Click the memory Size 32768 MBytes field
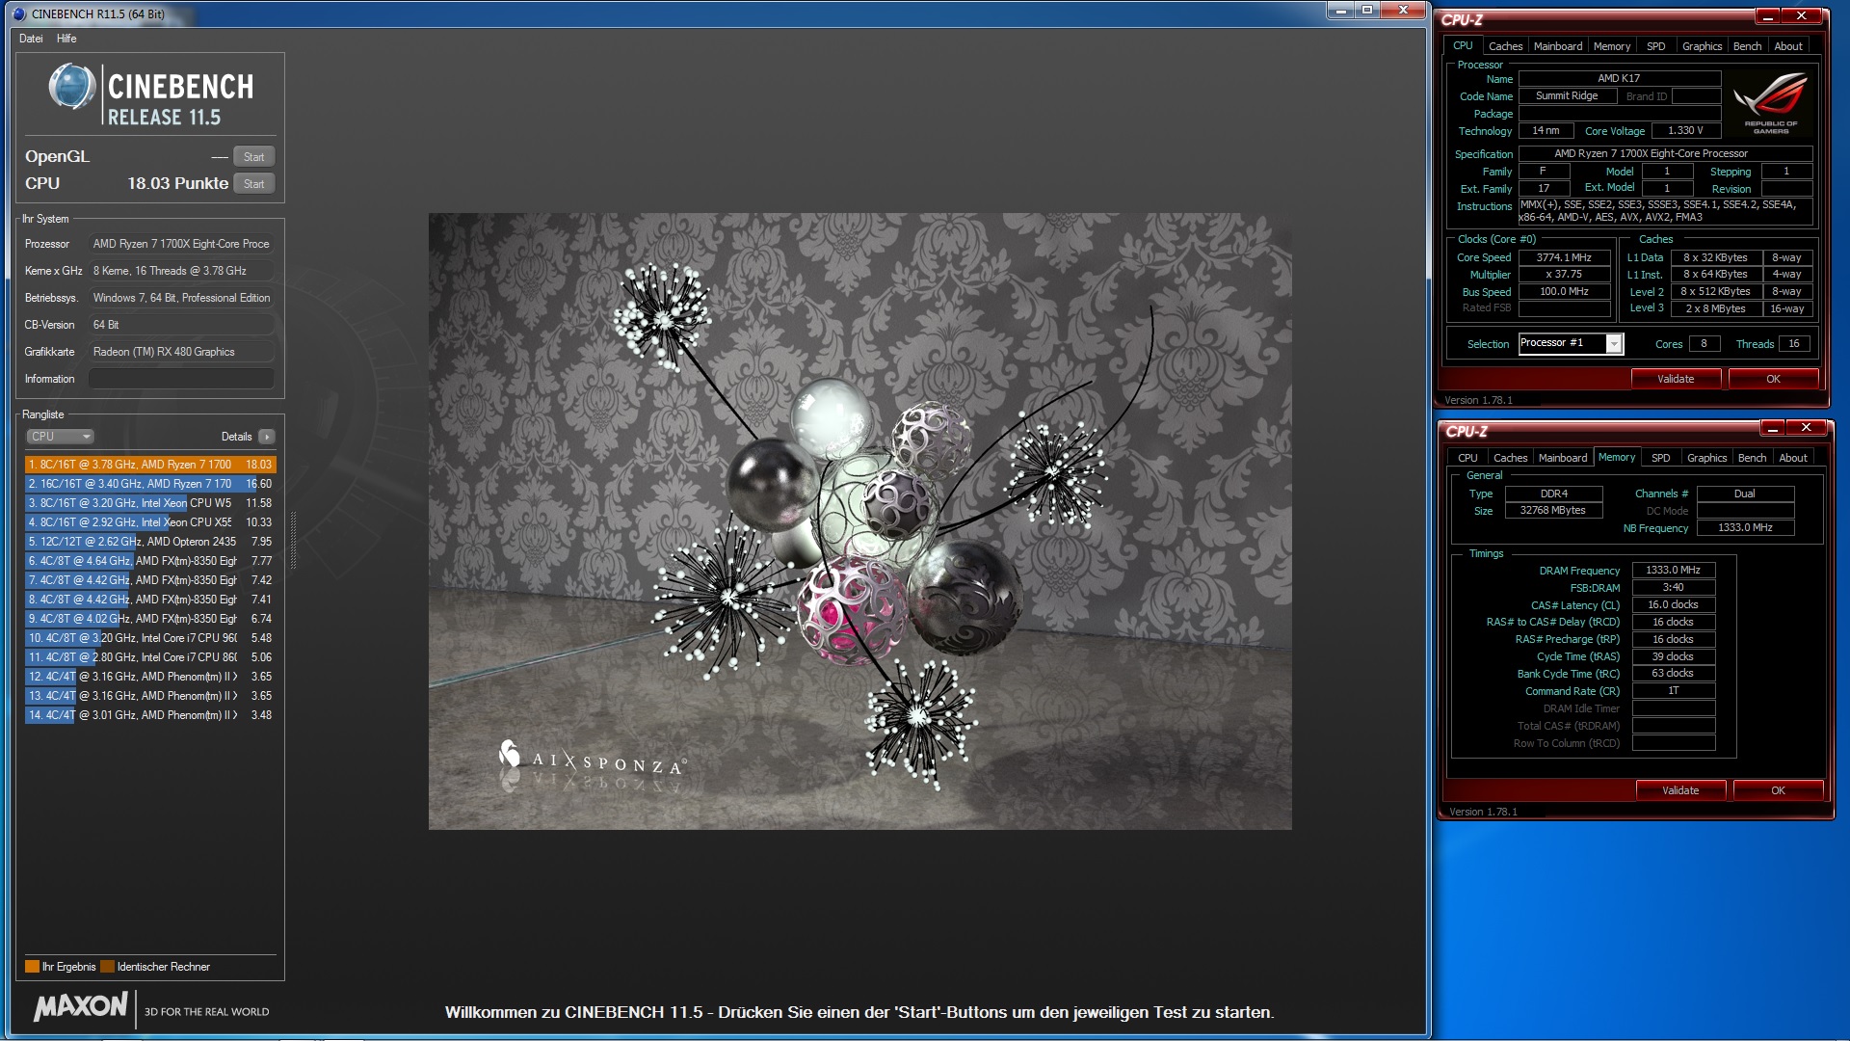 click(1553, 510)
